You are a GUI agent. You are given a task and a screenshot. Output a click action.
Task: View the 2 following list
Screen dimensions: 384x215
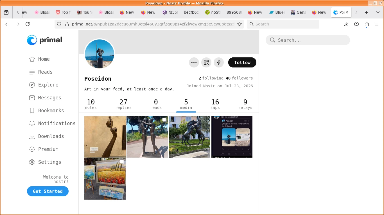pyautogui.click(x=211, y=78)
